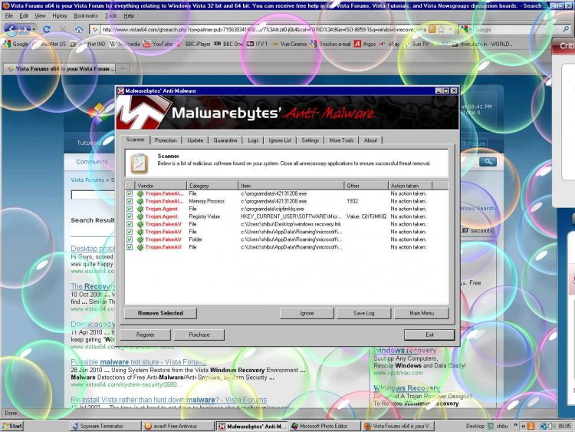Open Firefox Bookmarks menu
Viewport: 575px width, 432px height.
click(x=86, y=16)
